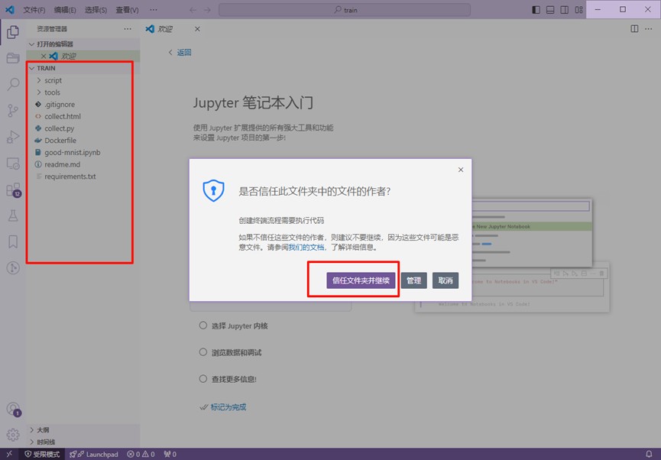The height and width of the screenshot is (460, 661).
Task: Close the Welcome entry in Open Editors
Action: [x=43, y=56]
